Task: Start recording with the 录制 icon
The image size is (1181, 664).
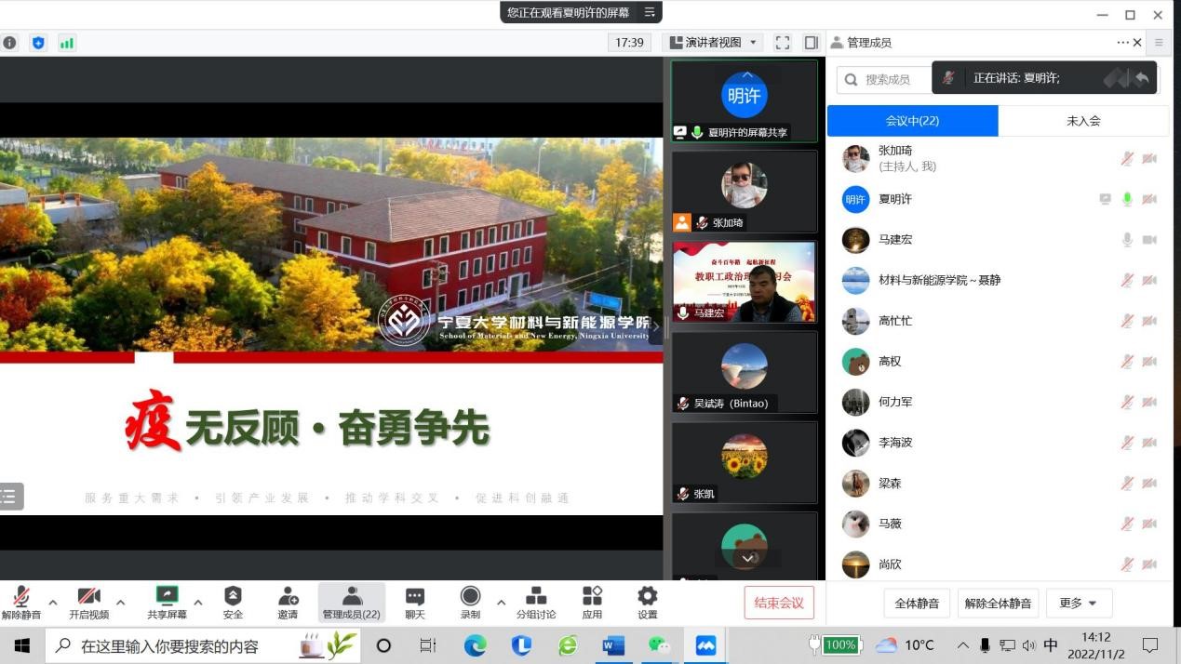Action: (x=470, y=596)
